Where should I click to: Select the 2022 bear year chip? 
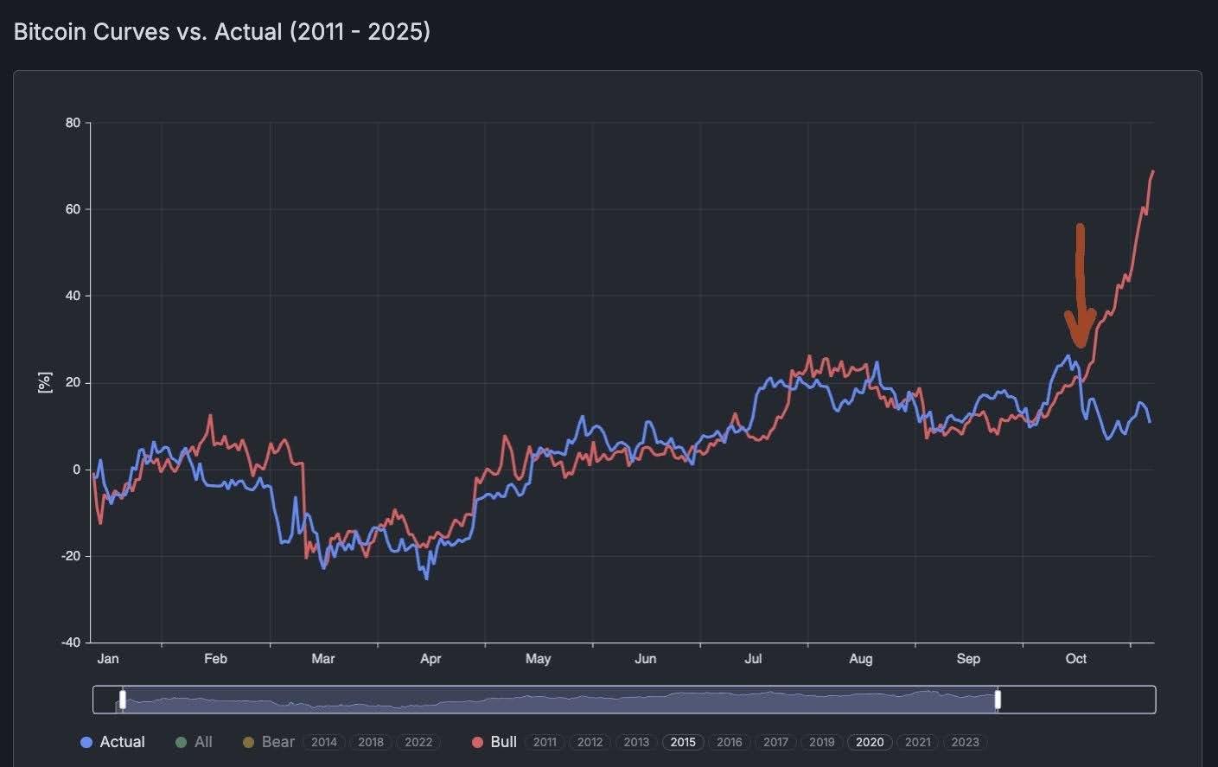(x=418, y=742)
